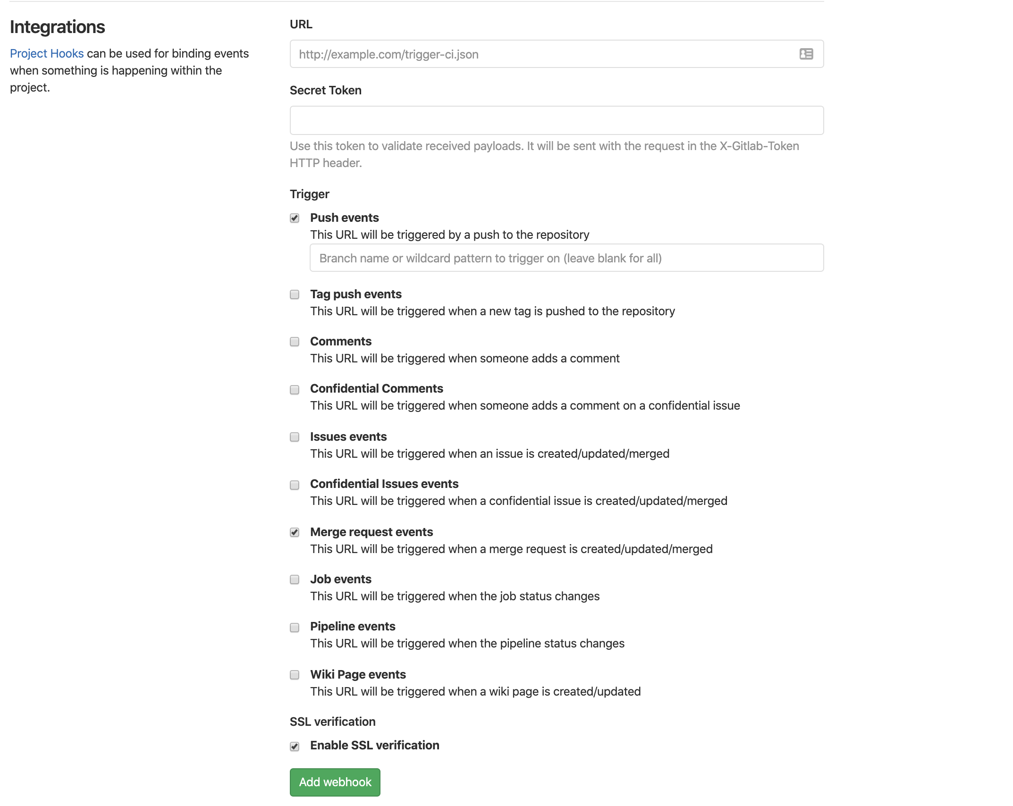Click into the Secret Token field
The image size is (1013, 806).
[556, 120]
